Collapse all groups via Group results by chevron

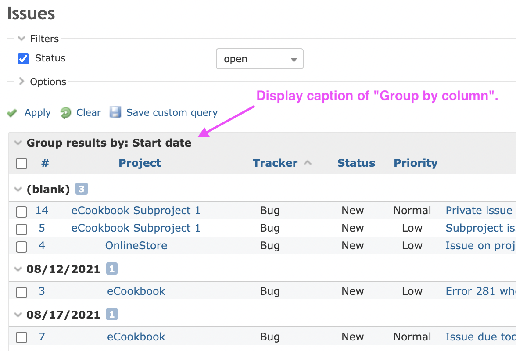18,143
